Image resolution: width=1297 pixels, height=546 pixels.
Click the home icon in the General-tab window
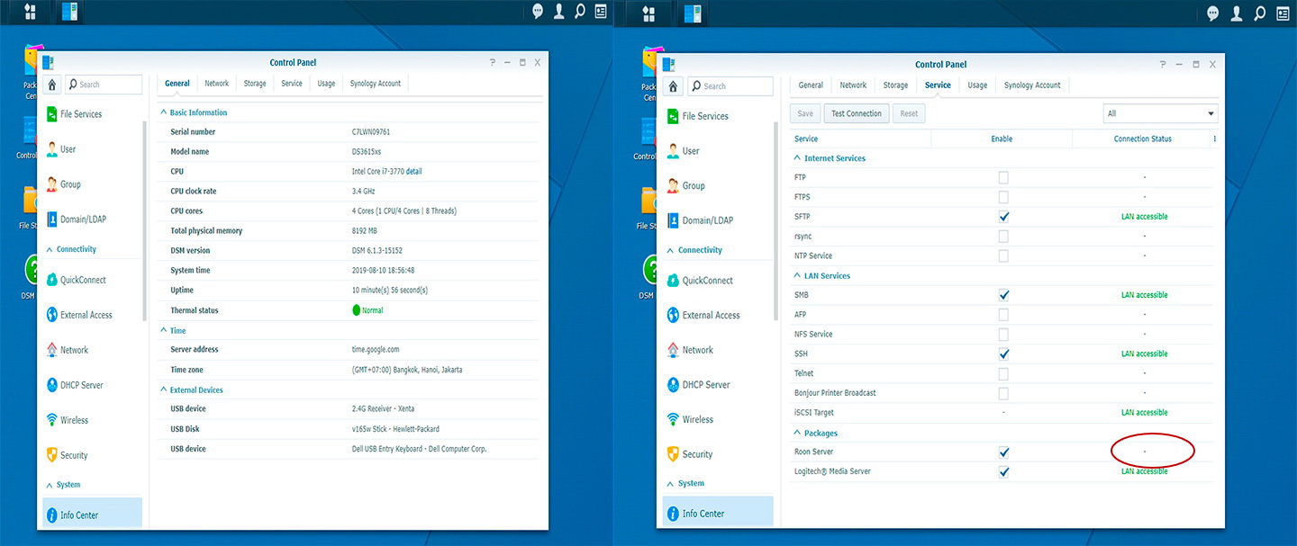pyautogui.click(x=52, y=85)
